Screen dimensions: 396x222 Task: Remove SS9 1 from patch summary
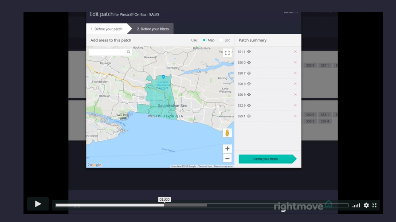295,116
